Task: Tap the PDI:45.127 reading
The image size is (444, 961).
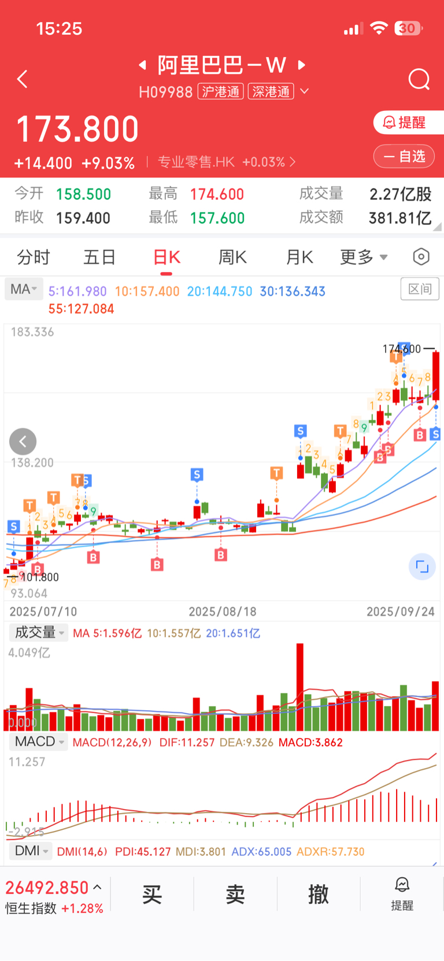Action: pyautogui.click(x=143, y=852)
